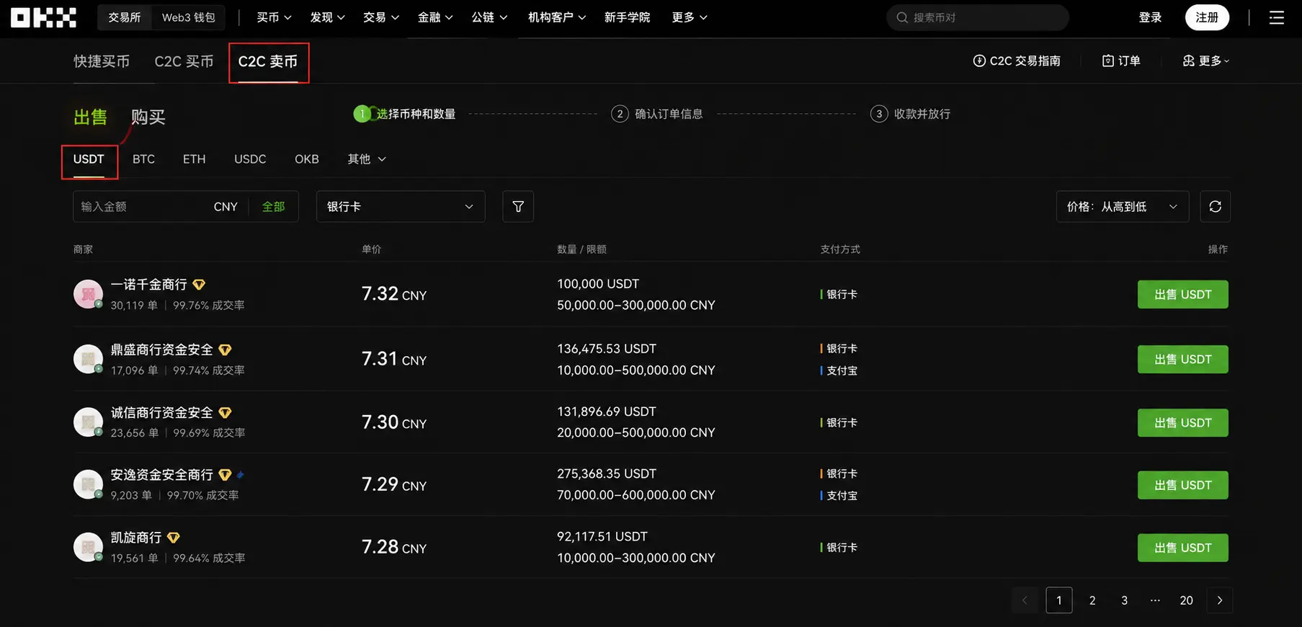Click verified badge next to 一诺千金商行
Viewport: 1302px width, 627px height.
coord(199,285)
